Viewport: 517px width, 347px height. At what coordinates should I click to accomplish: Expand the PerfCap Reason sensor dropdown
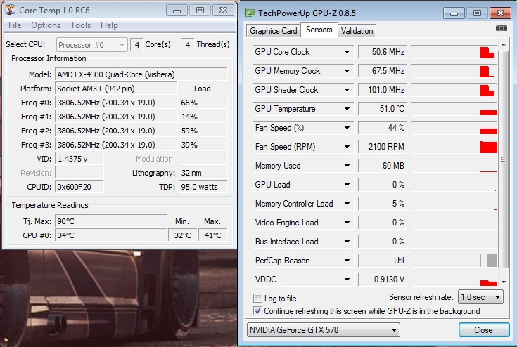tap(347, 261)
